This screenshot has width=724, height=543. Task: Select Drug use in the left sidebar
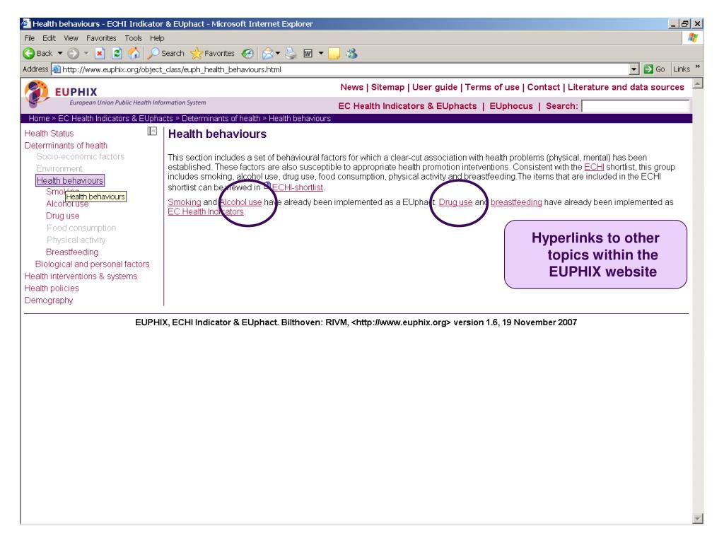[x=62, y=216]
